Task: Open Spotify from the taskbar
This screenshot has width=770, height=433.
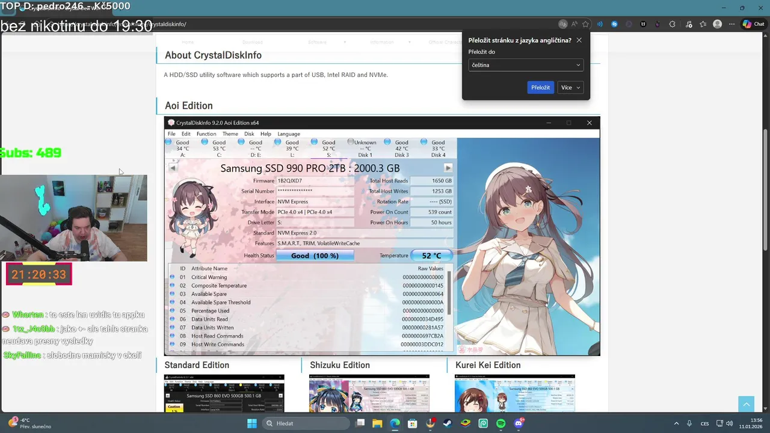Action: tap(501, 423)
